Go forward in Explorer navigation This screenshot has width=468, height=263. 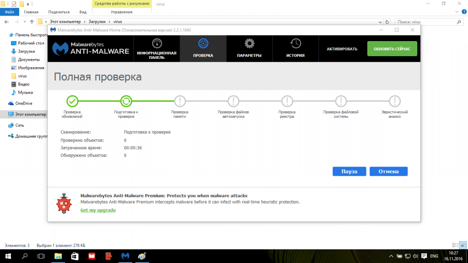pos(17,22)
